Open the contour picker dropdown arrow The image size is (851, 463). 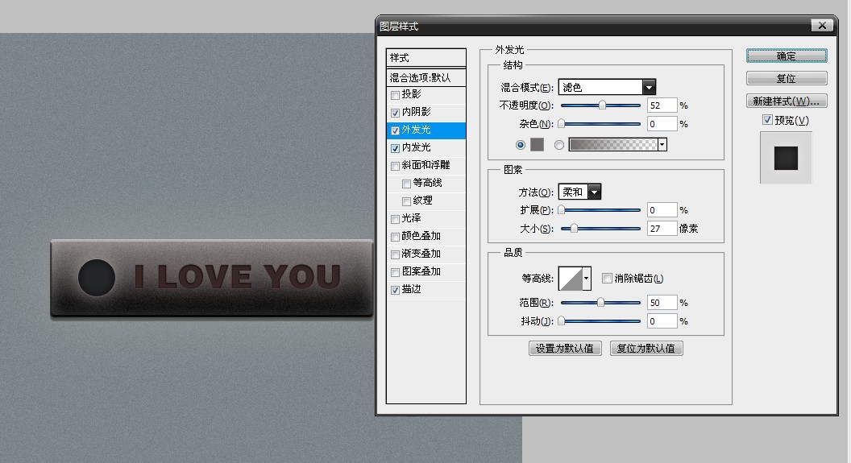click(x=587, y=279)
